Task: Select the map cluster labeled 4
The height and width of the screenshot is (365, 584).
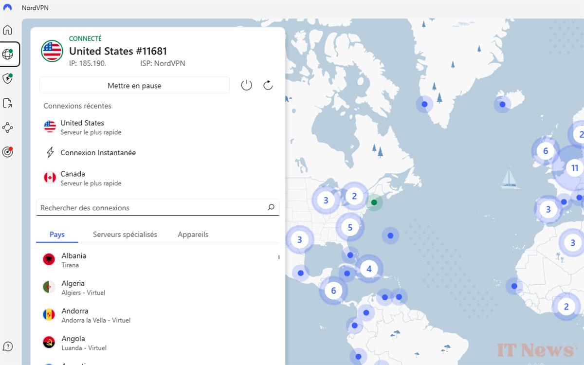Action: [x=369, y=269]
